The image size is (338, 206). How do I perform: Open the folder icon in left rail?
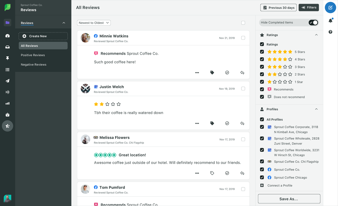(x=8, y=23)
